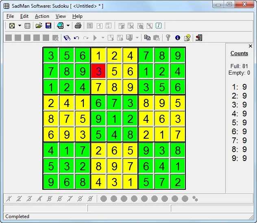
Task: Click the '5: 9' count row
Action: (239, 122)
